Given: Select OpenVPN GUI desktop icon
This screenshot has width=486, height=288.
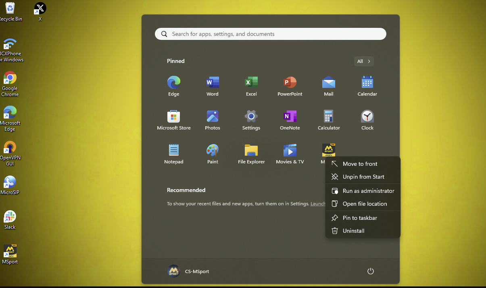Looking at the screenshot, I should coord(10,154).
